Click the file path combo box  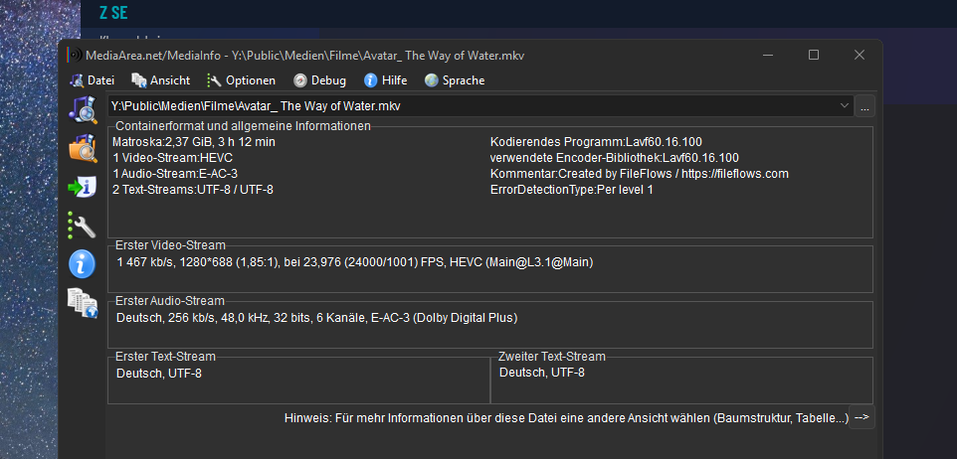(x=480, y=106)
